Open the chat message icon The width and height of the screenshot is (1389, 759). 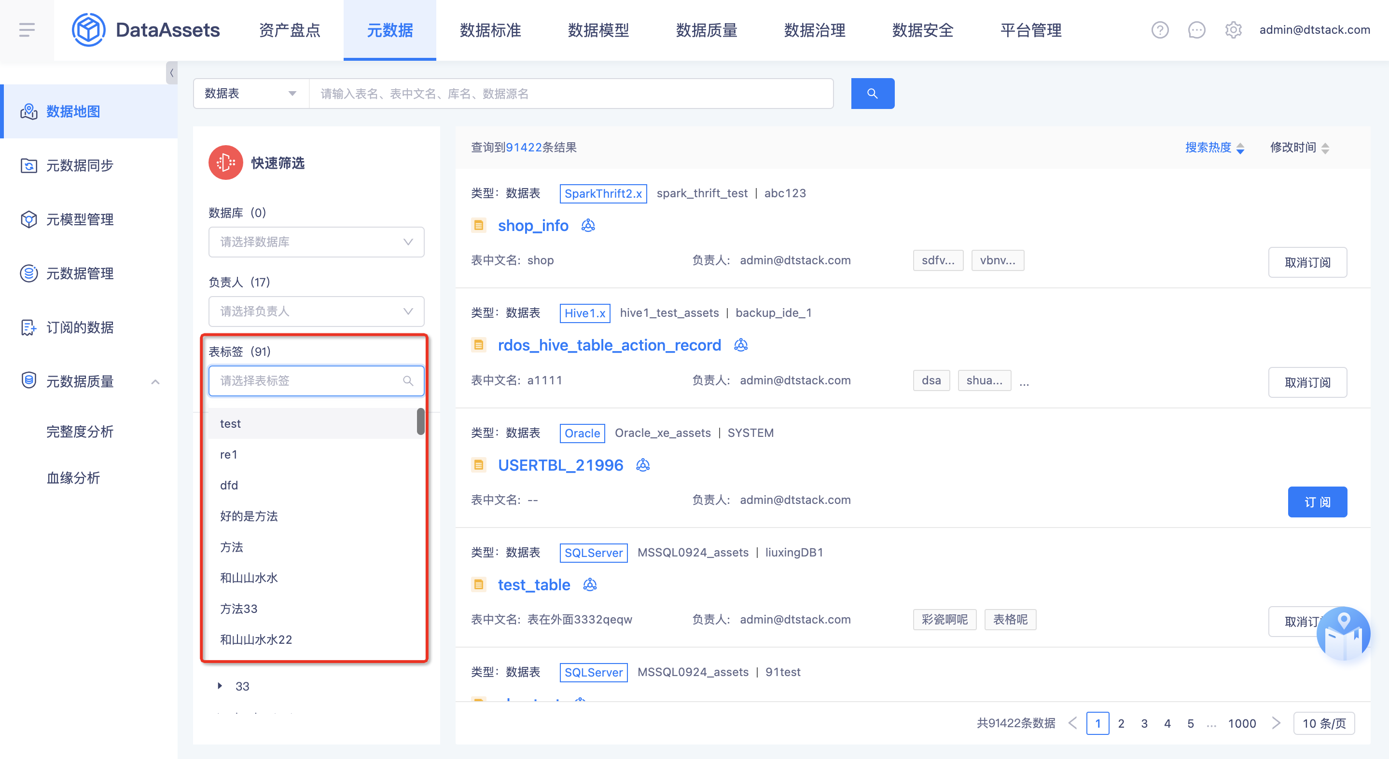pyautogui.click(x=1196, y=29)
